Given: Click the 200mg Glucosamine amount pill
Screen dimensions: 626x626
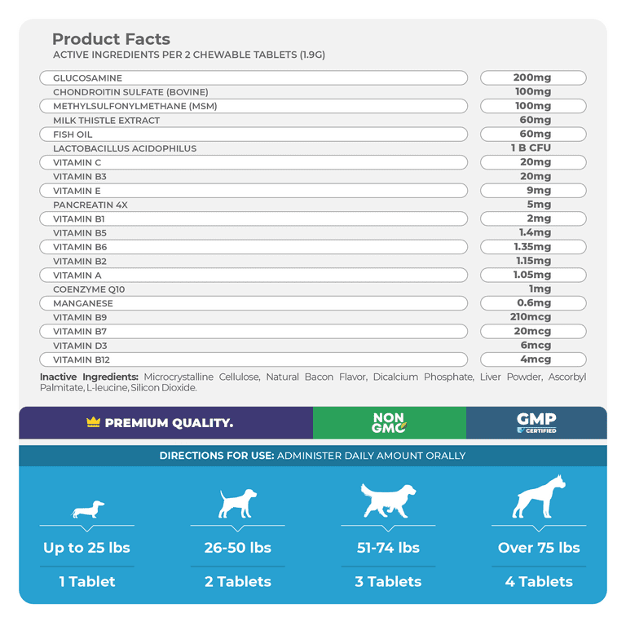Looking at the screenshot, I should coord(533,78).
